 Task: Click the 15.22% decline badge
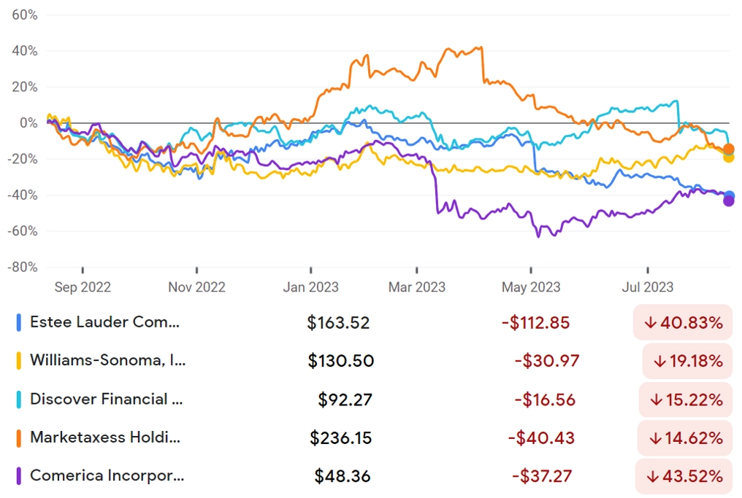[686, 400]
